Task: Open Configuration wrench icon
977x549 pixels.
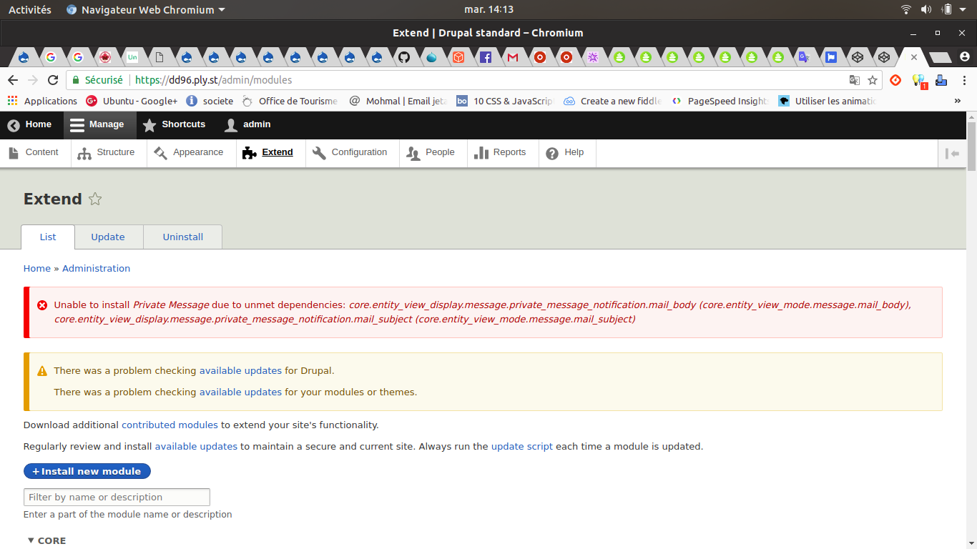Action: (319, 153)
